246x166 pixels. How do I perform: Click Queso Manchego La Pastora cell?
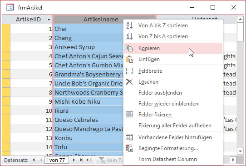point(89,129)
